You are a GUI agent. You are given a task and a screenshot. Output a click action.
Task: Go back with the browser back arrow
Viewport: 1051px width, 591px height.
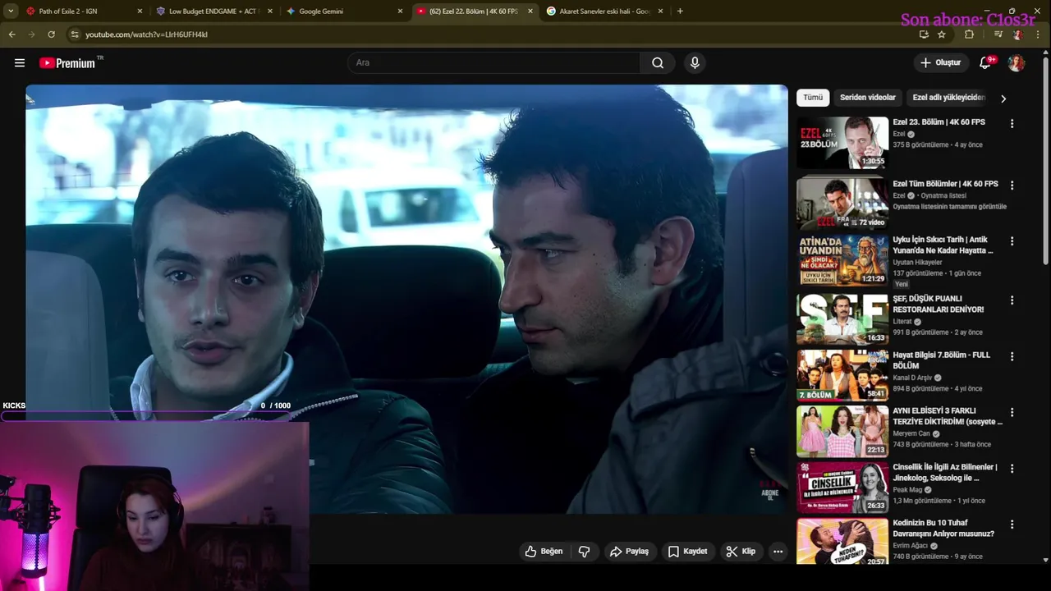(x=11, y=34)
